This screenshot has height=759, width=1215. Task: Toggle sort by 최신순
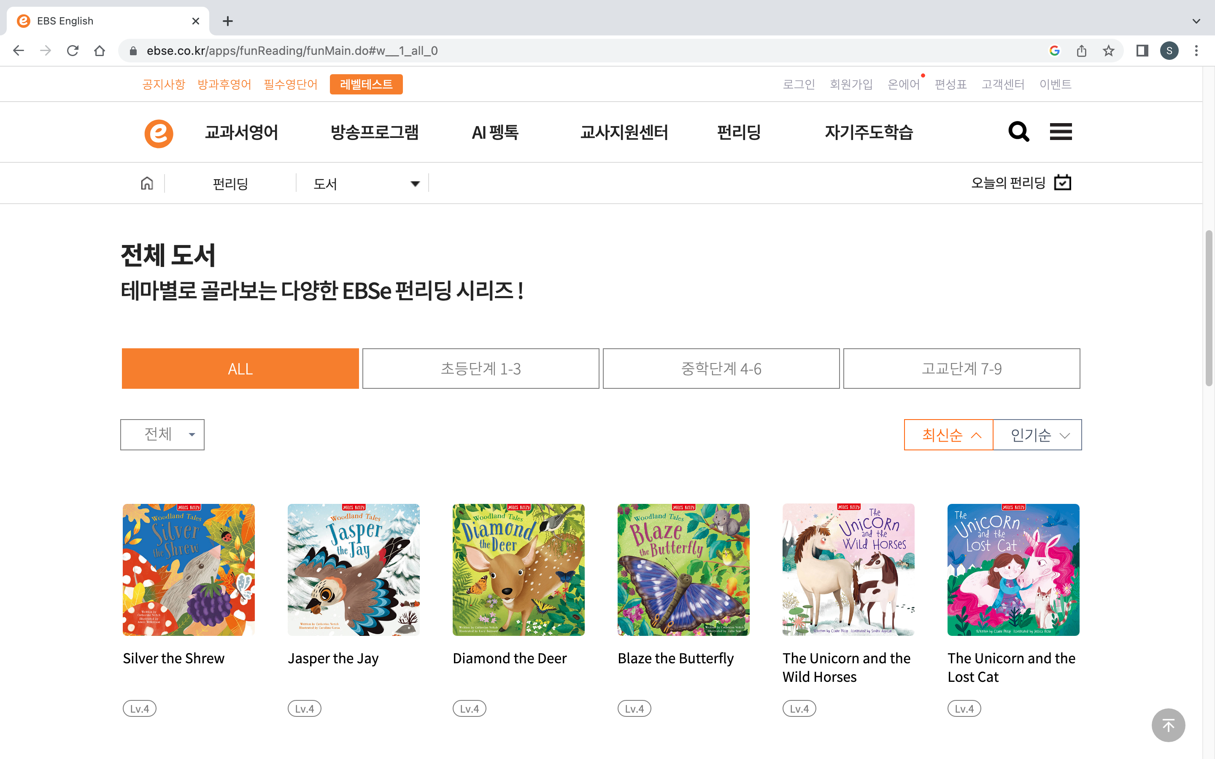948,435
